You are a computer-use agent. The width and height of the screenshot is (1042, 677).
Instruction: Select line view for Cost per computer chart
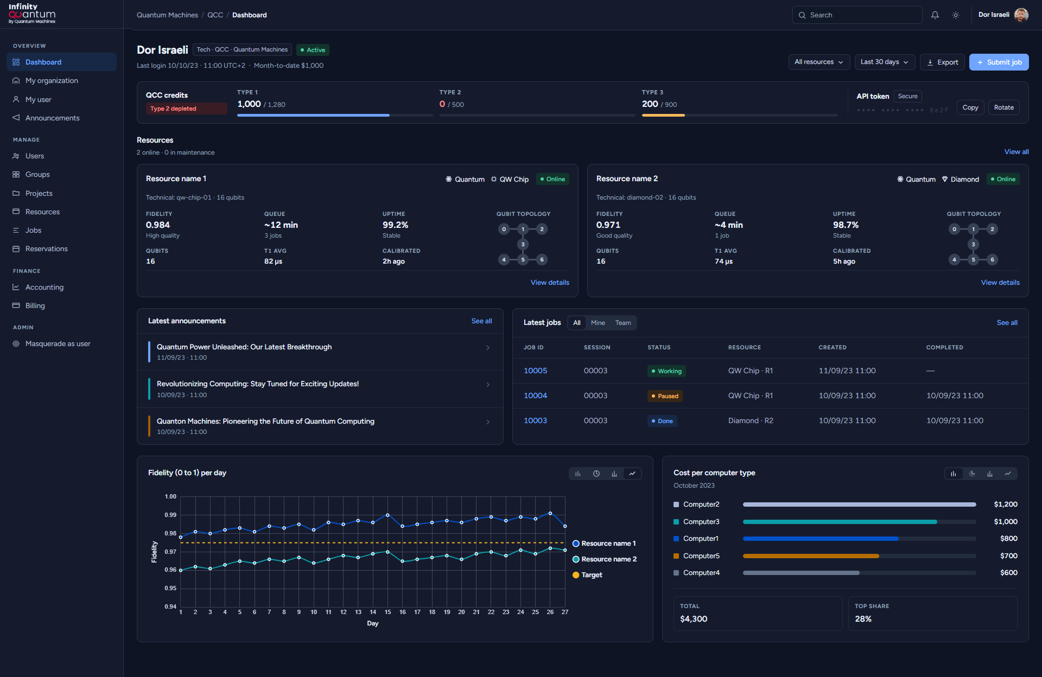tap(1008, 474)
